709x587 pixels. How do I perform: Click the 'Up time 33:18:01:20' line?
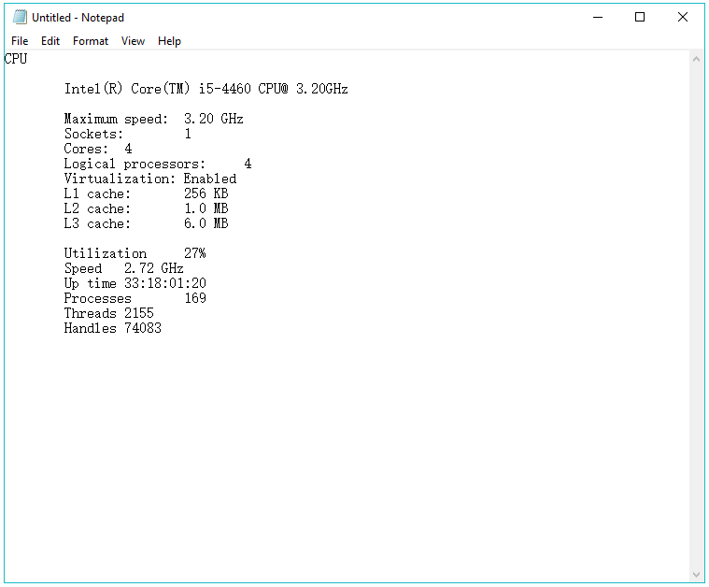pyautogui.click(x=135, y=283)
